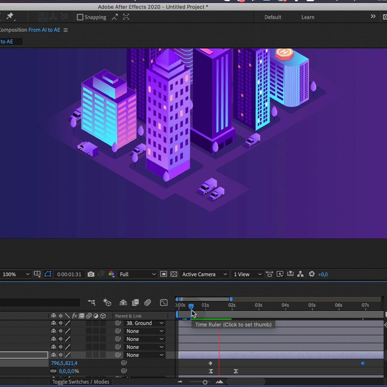
Task: Open the Full resolution dropdown
Action: click(137, 274)
